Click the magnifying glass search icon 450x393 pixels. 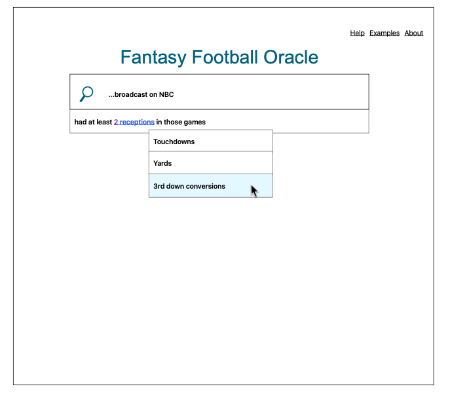coord(86,94)
